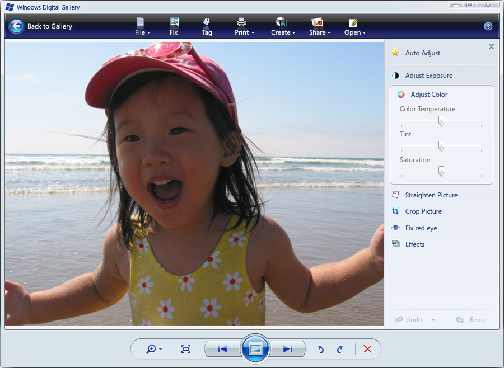504x368 pixels.
Task: Click Auto Adjust
Action: [422, 53]
